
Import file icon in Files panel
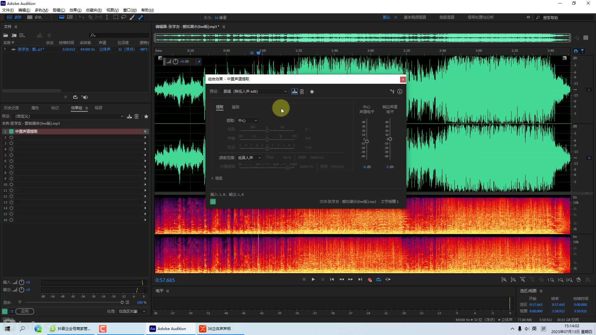(x=14, y=35)
